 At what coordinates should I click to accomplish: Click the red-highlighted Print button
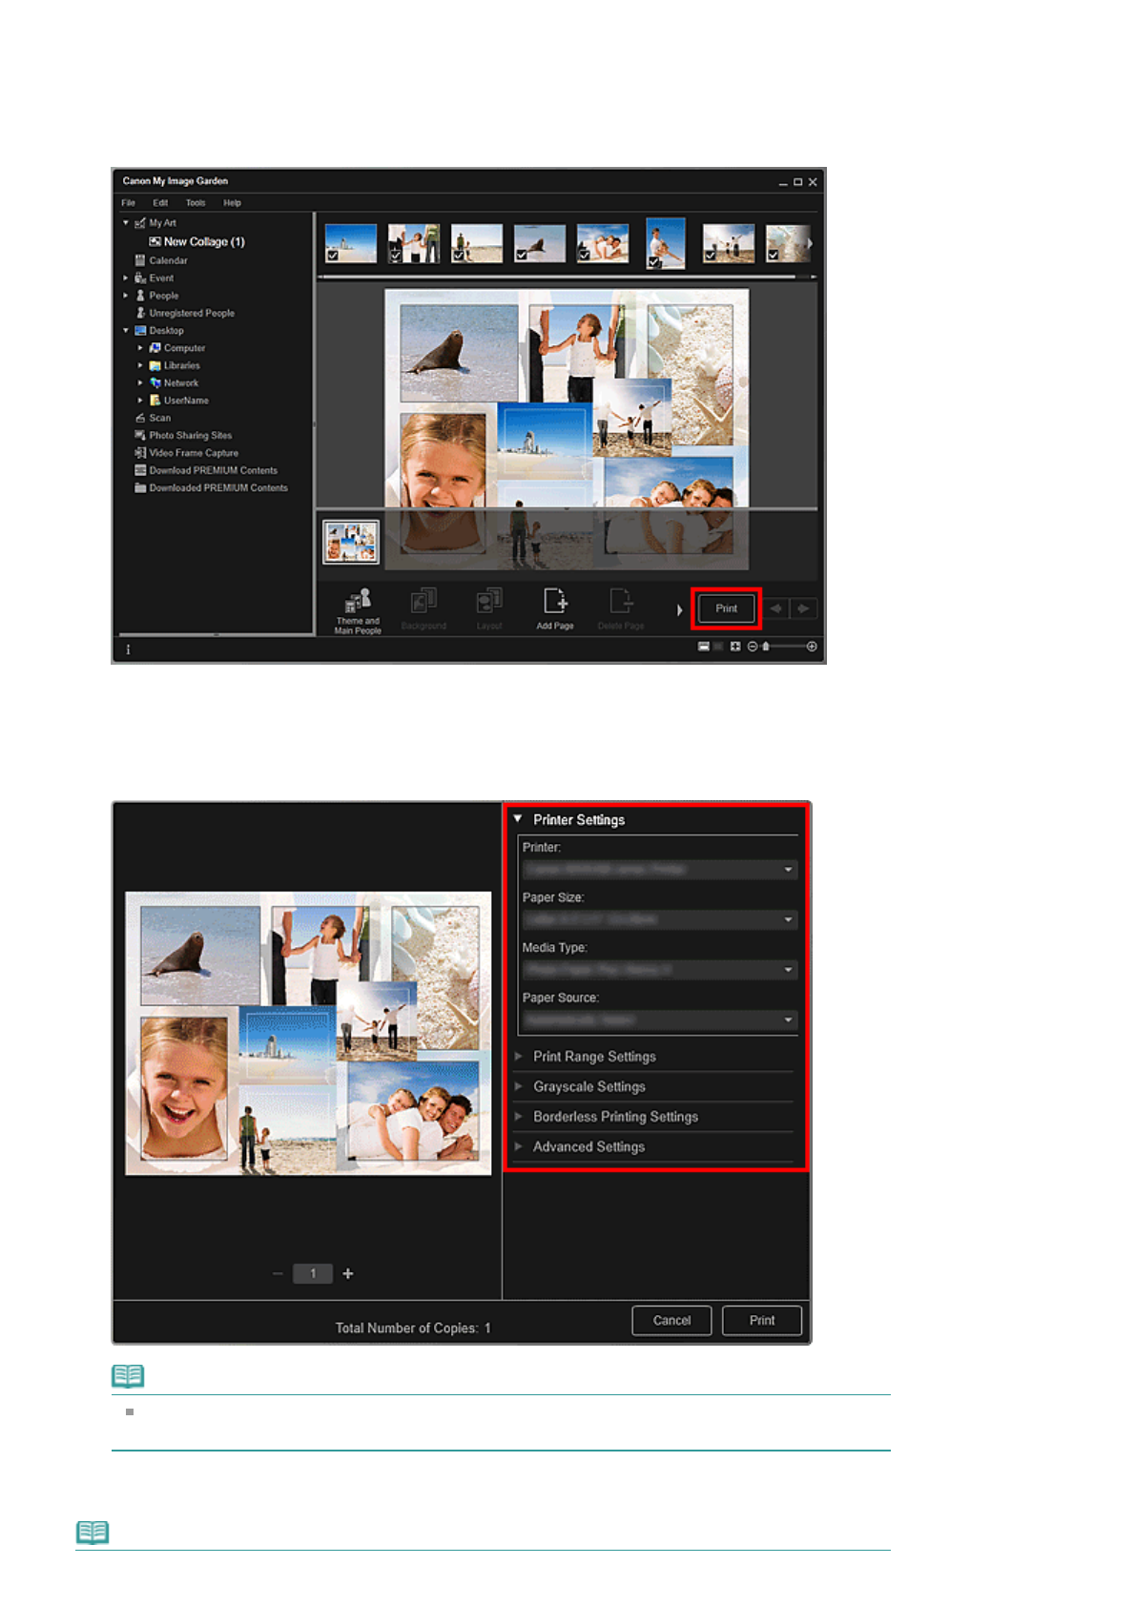point(726,608)
